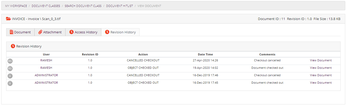This screenshot has width=346, height=107.
Task: Select the Revision History tab
Action: pos(120,32)
